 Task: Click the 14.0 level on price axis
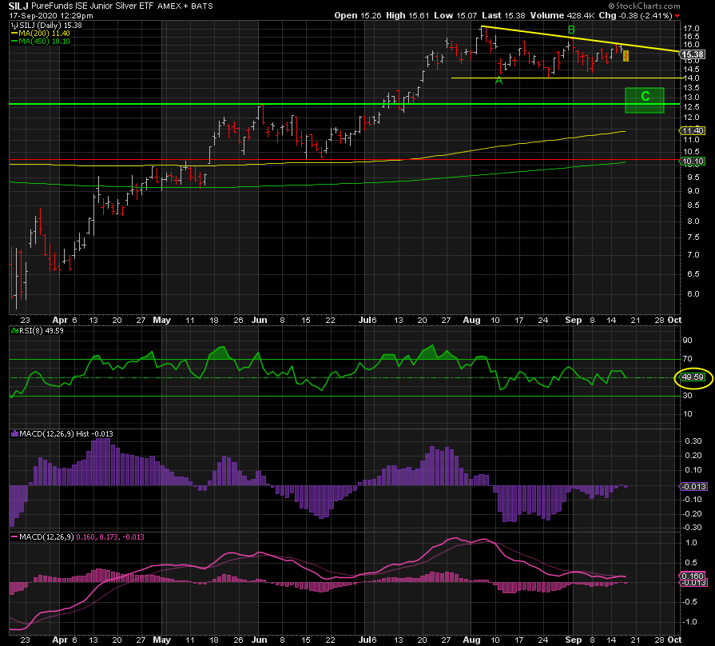tap(691, 78)
